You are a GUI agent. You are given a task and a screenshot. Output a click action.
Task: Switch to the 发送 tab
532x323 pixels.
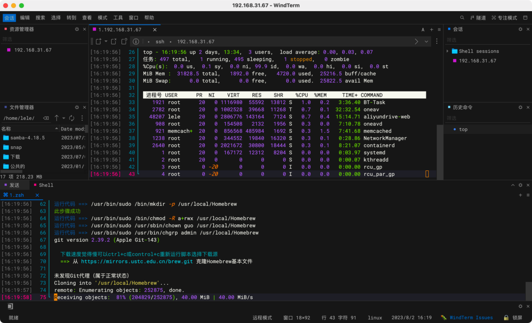[14, 185]
